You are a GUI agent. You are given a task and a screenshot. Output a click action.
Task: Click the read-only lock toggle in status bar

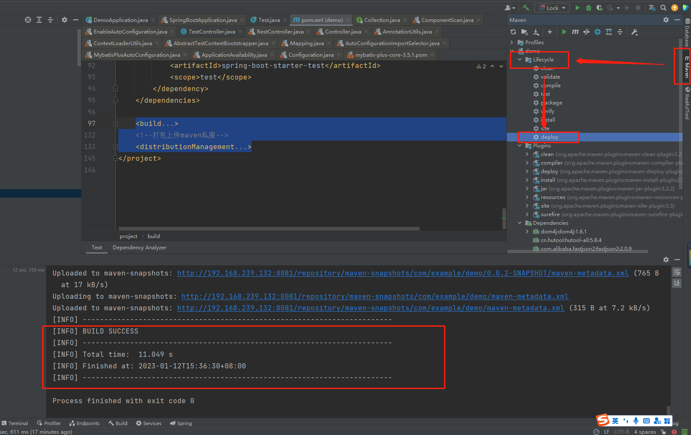click(x=663, y=432)
